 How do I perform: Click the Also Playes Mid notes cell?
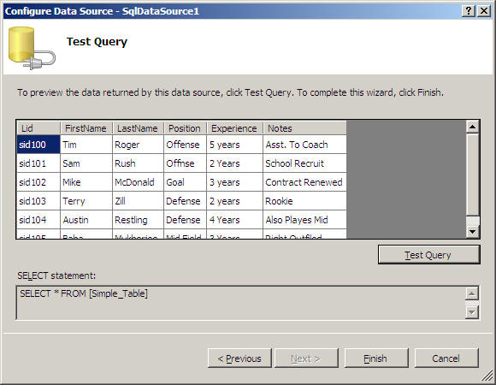305,220
